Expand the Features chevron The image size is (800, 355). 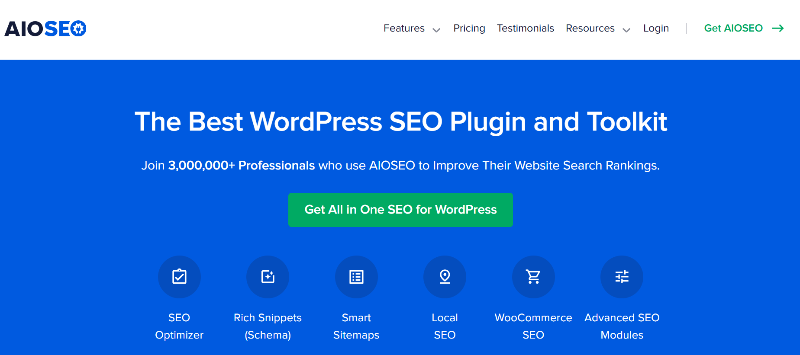[436, 30]
